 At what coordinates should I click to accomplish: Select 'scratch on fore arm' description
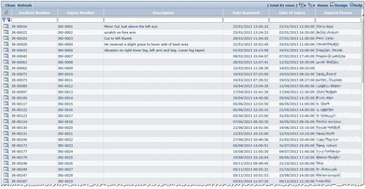(120, 32)
